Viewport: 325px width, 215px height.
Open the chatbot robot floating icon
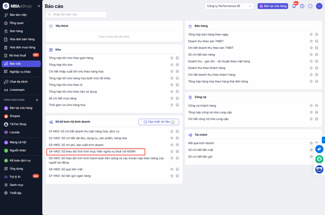319,169
